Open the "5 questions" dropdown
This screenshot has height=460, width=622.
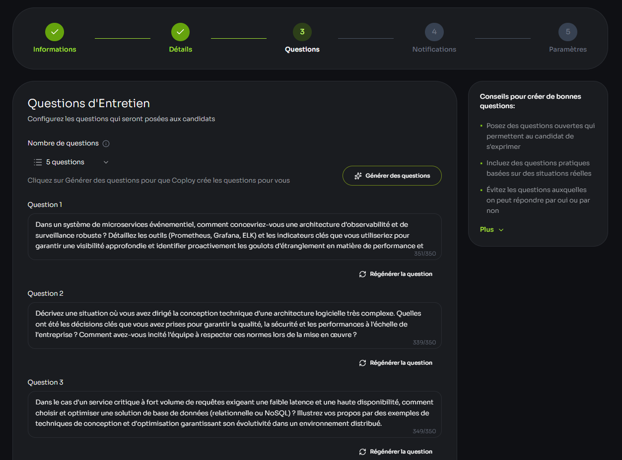[x=69, y=162]
